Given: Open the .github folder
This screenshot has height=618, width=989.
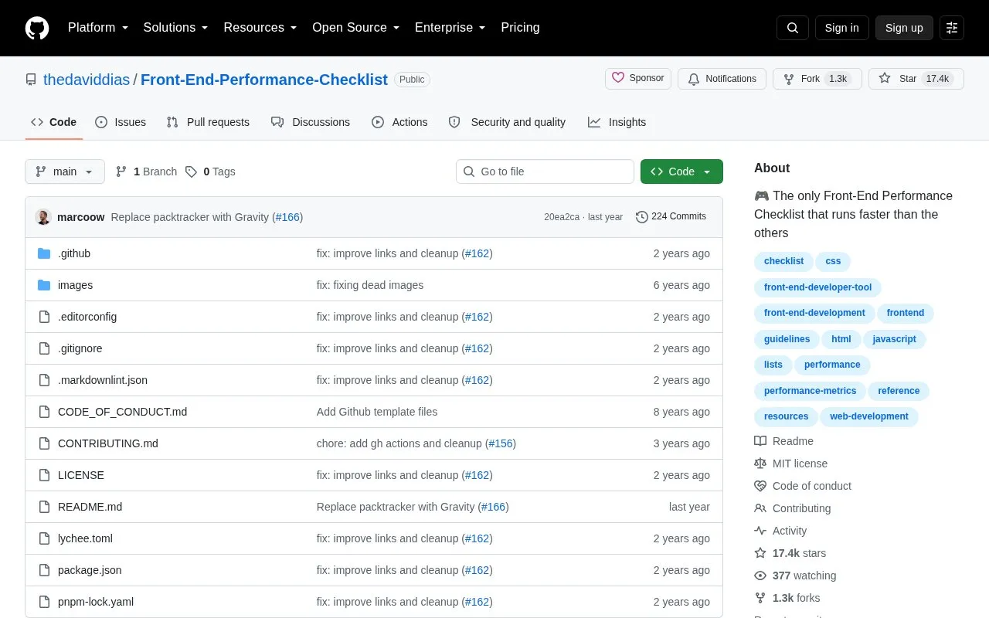Looking at the screenshot, I should pyautogui.click(x=74, y=253).
